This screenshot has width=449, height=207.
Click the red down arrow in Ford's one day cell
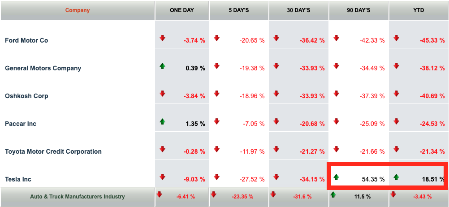tap(162, 38)
